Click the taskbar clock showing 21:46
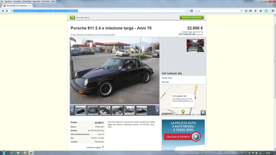This screenshot has width=276, height=155. tap(268, 153)
